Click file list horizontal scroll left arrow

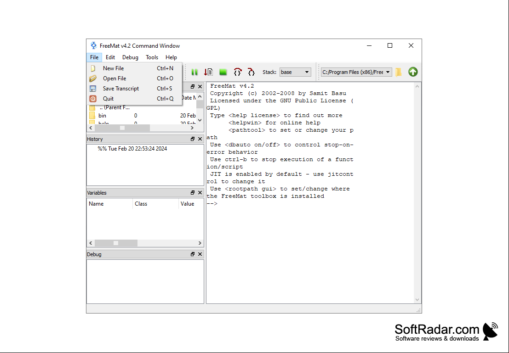pos(91,128)
